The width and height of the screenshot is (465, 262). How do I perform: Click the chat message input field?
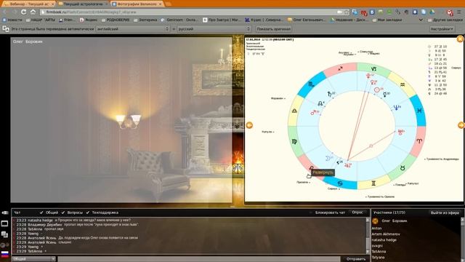pos(198,259)
